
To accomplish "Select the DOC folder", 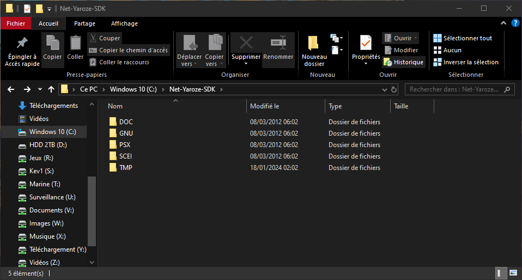I will 121,122.
